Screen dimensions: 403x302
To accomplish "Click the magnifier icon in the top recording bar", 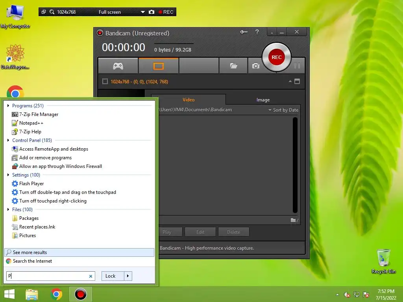I will (52, 12).
